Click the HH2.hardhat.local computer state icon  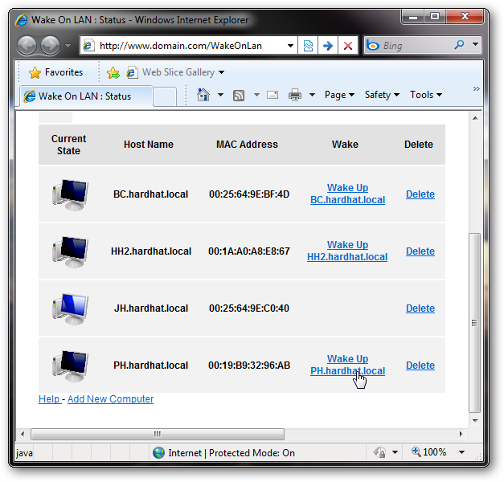point(71,251)
